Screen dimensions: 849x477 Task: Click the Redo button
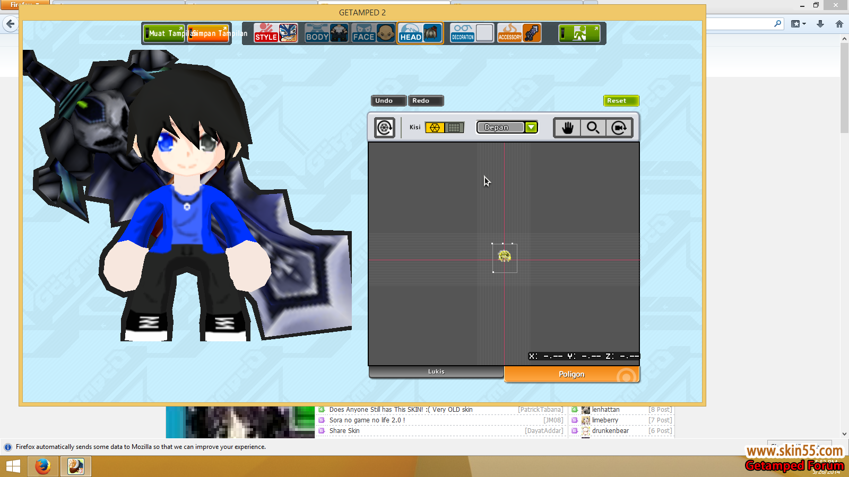tap(426, 101)
